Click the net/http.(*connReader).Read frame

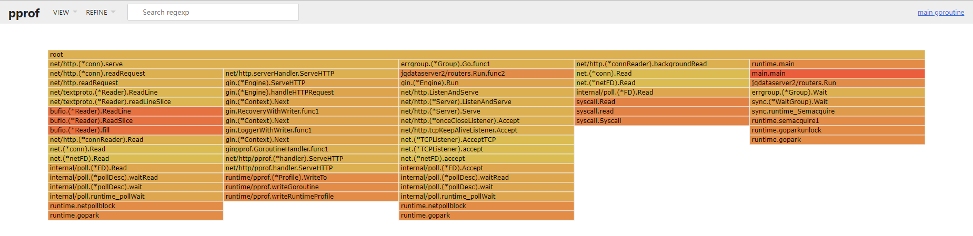tap(136, 140)
